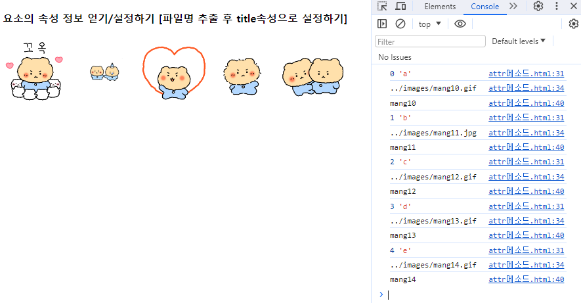This screenshot has width=581, height=303.
Task: Open source link beside 0 'a' log
Action: click(526, 74)
